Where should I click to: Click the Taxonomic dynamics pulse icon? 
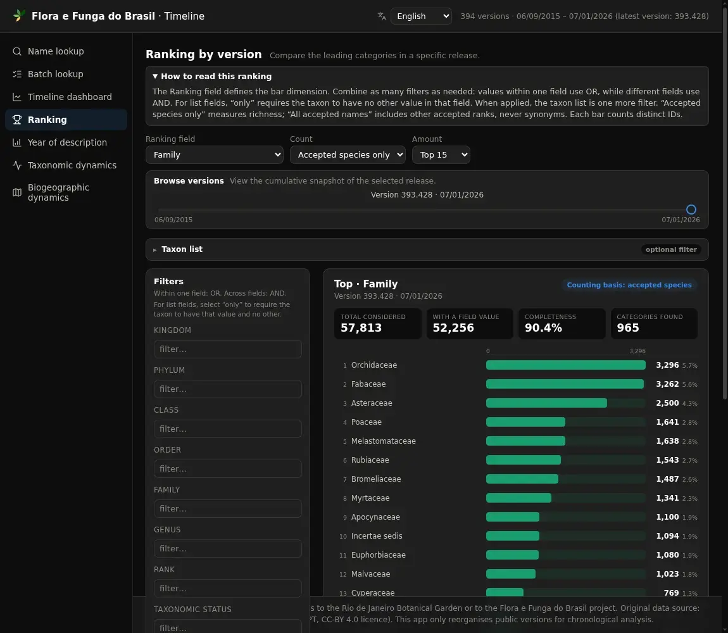coord(16,165)
